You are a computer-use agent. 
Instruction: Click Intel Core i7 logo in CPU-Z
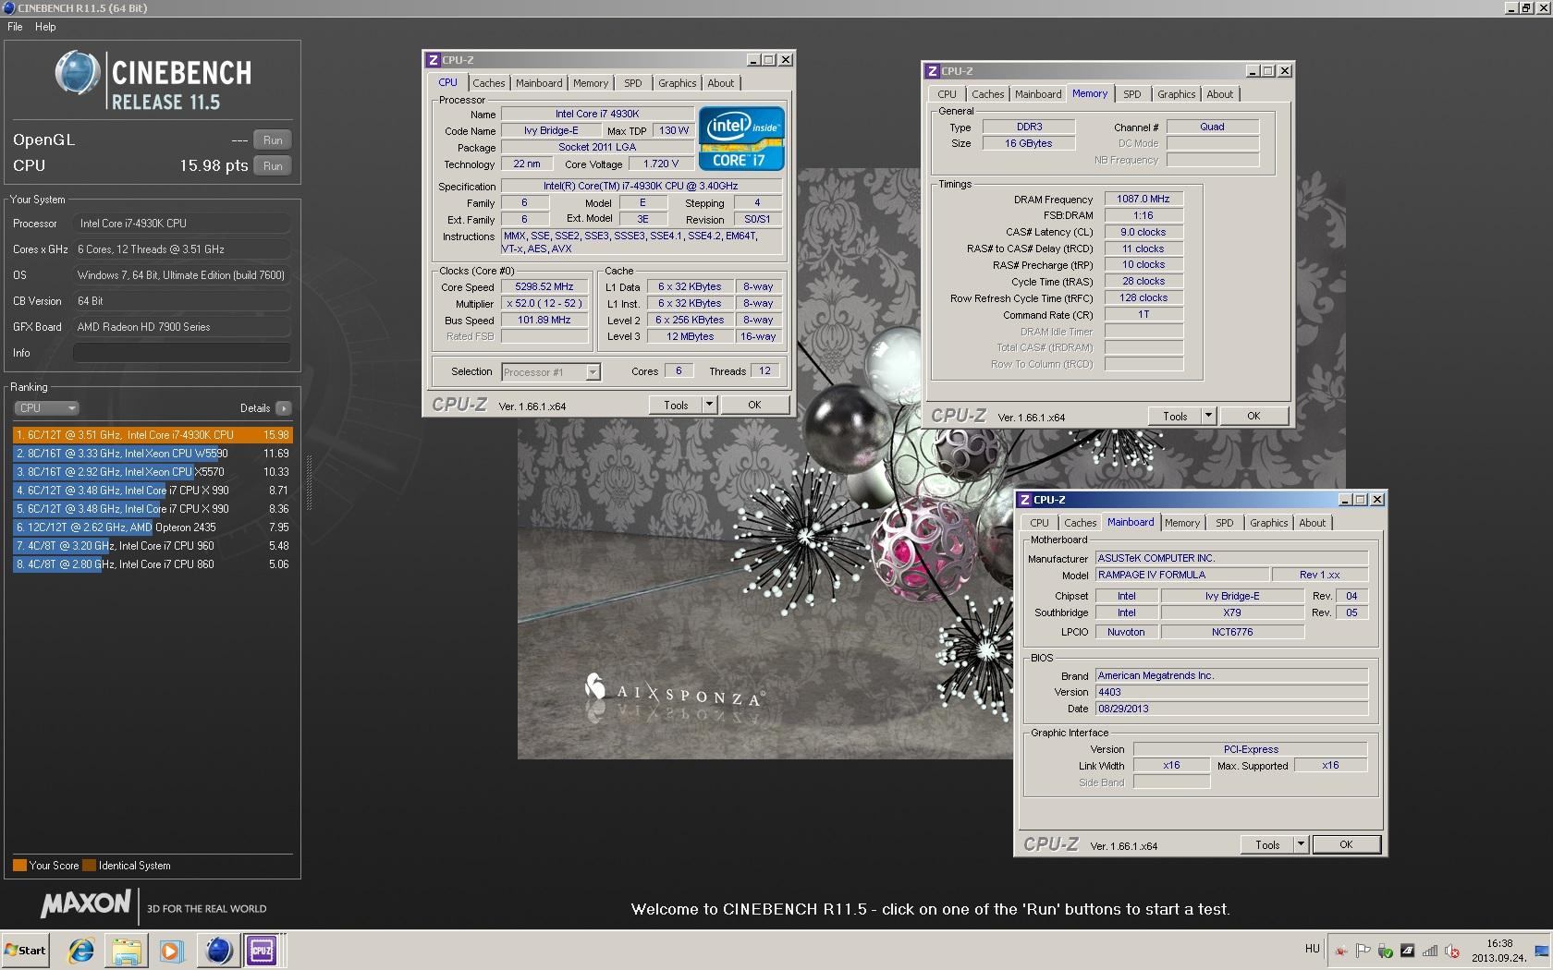[740, 139]
